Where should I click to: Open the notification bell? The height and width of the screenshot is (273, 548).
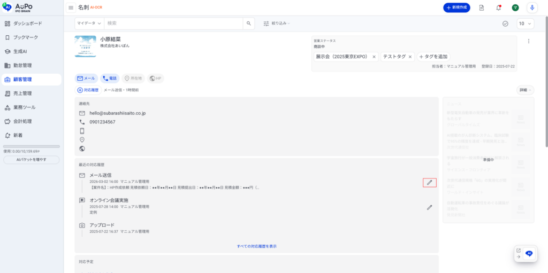click(x=498, y=7)
